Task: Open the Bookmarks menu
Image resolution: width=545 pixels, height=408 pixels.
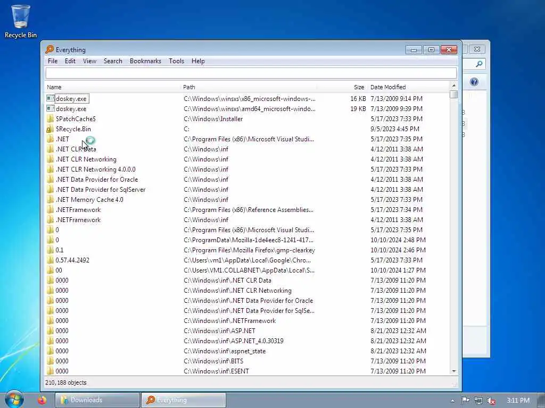Action: pos(145,61)
